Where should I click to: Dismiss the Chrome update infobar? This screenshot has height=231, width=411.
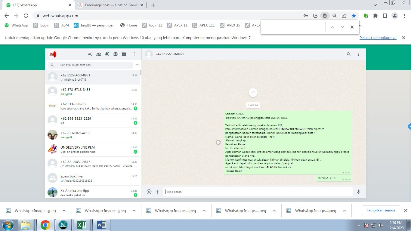404,38
